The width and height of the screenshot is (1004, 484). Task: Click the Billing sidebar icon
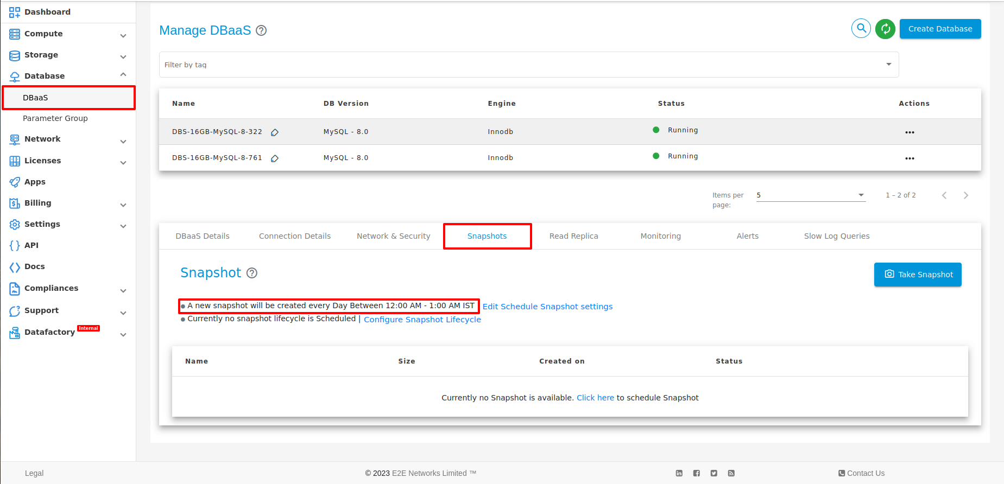(15, 203)
